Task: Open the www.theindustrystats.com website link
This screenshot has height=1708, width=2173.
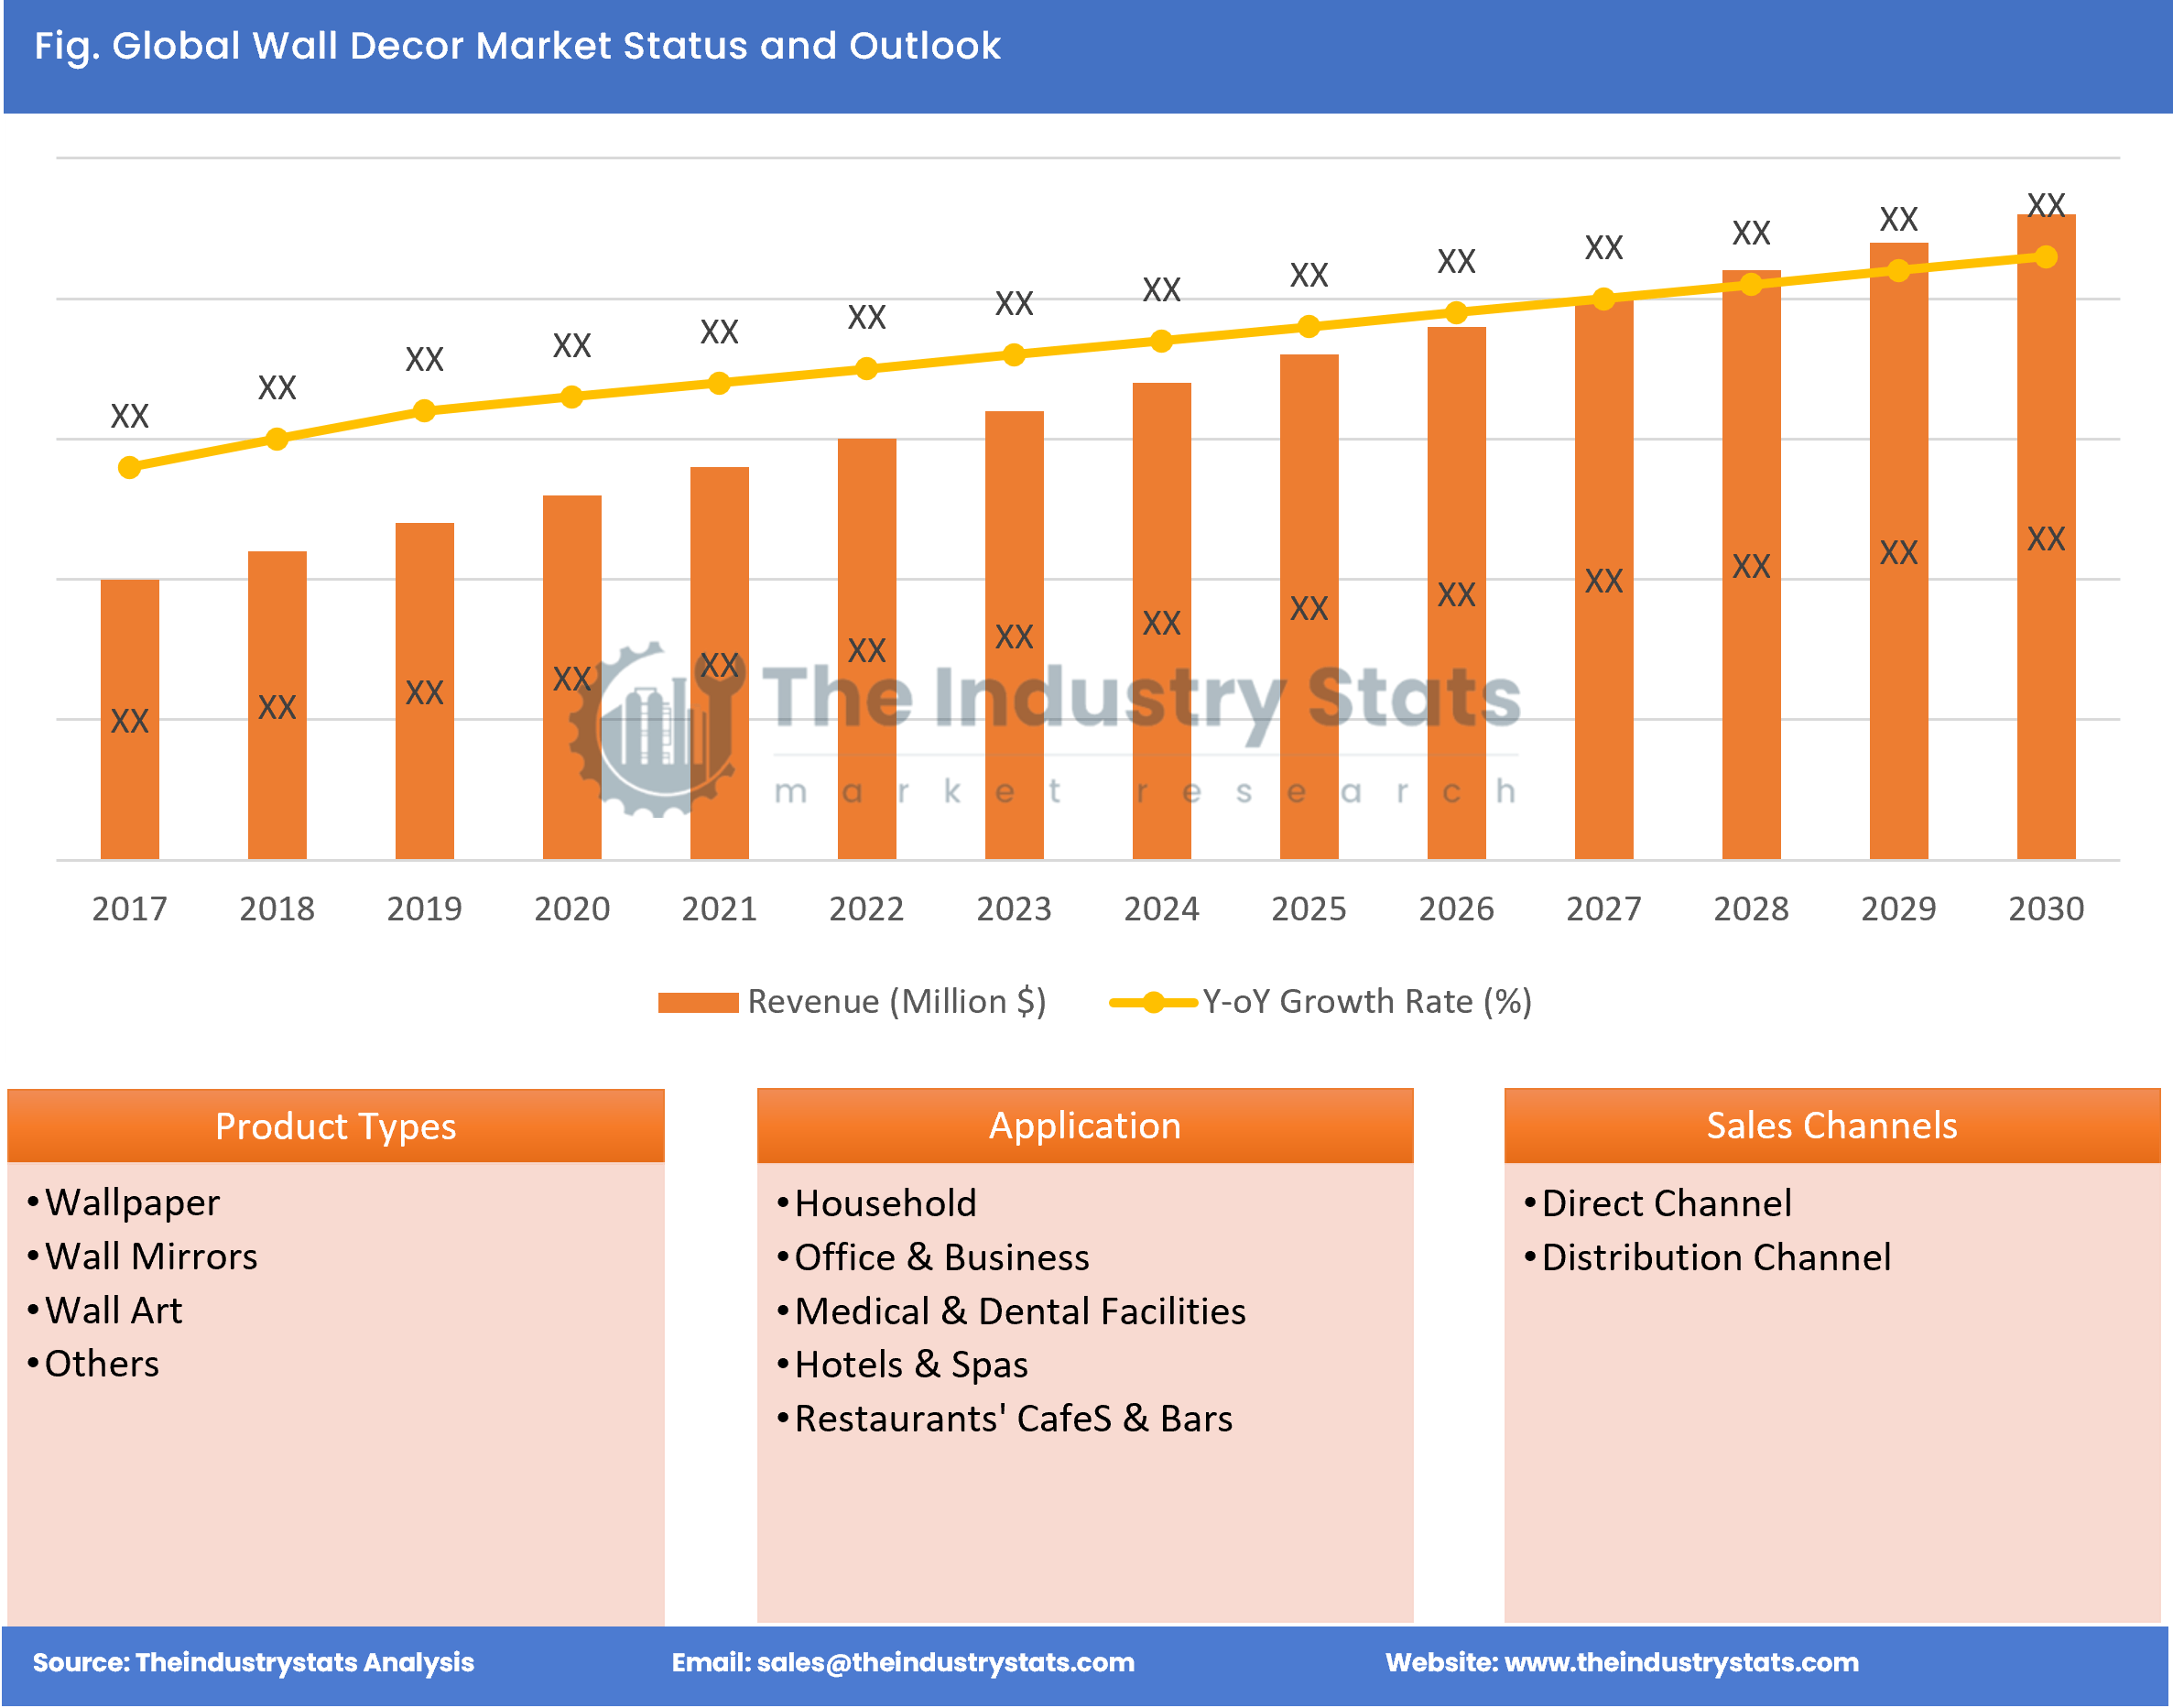Action: [x=1681, y=1662]
